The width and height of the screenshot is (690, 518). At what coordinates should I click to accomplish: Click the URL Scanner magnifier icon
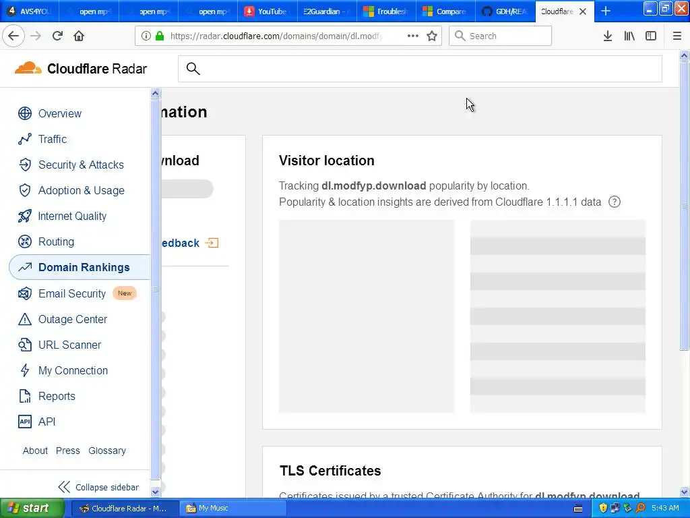(x=25, y=345)
